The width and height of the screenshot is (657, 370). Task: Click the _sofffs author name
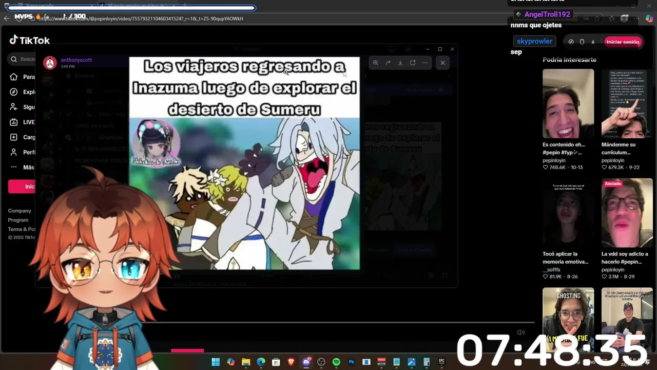(x=551, y=269)
